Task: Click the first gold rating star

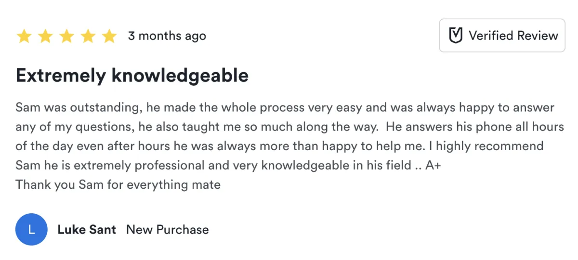Action: coord(24,36)
